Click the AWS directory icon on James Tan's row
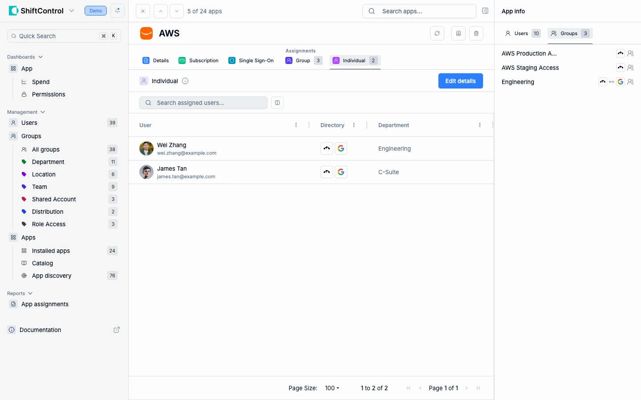The height and width of the screenshot is (400, 641). [x=326, y=172]
